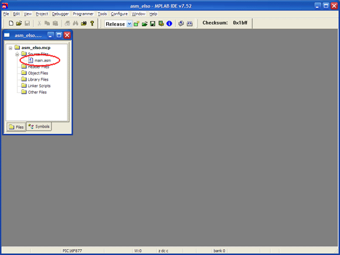340x255 pixels.
Task: Select the asm_elso.mcp project root
Action: tap(36, 47)
